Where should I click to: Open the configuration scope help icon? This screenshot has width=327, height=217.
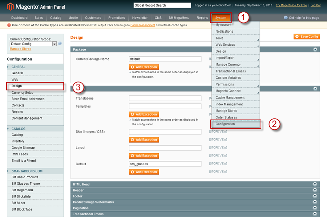pos(60,43)
